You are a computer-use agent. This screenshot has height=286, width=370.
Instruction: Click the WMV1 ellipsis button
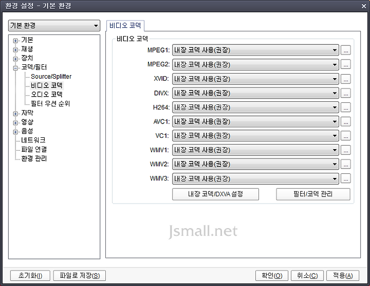click(x=346, y=150)
